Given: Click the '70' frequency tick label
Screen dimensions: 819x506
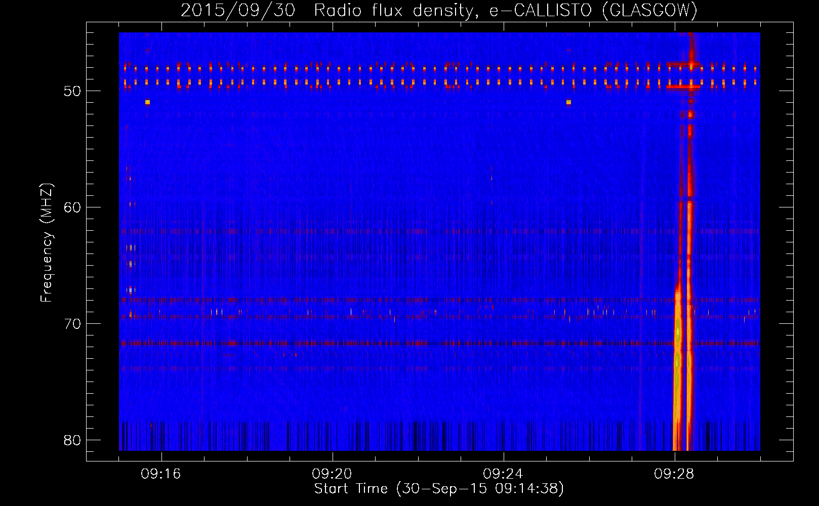Looking at the screenshot, I should tap(73, 324).
